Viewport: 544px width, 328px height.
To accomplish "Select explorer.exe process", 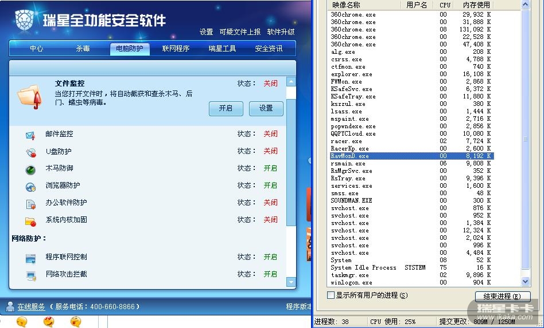I will point(411,74).
